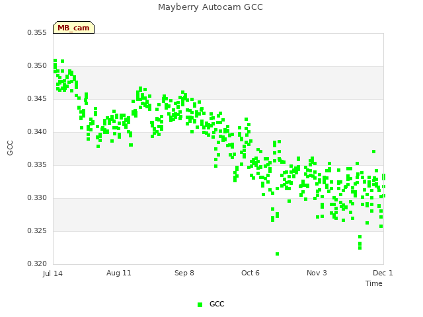Screen dimensions: 423x317
Task: Click the MB_cam label tag
Action: coord(73,28)
